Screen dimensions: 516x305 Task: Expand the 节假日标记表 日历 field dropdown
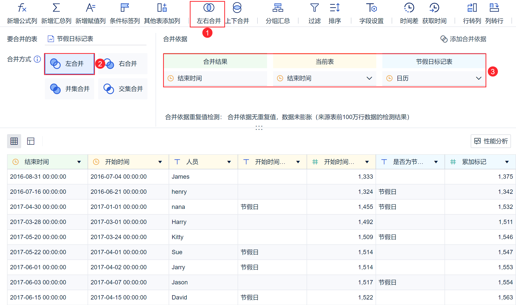click(x=478, y=78)
